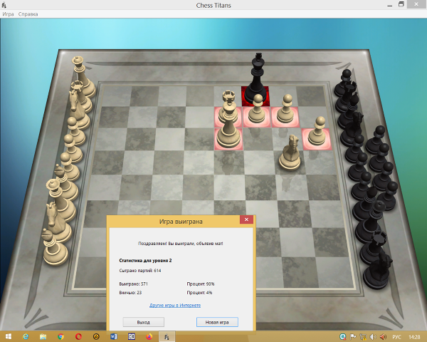427x342 pixels.
Task: Click the РУС language indicator
Action: [x=397, y=336]
